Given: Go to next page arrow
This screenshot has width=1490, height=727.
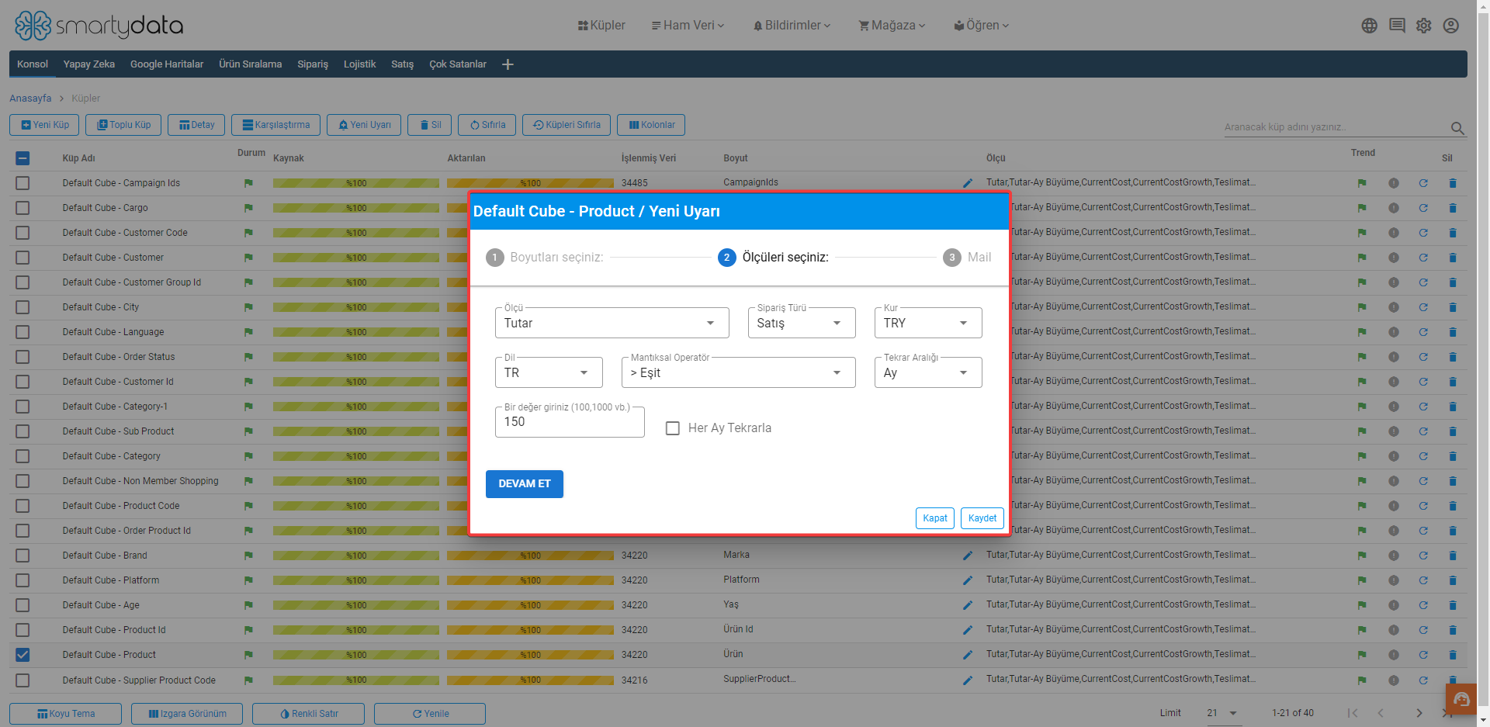Looking at the screenshot, I should coord(1419,713).
